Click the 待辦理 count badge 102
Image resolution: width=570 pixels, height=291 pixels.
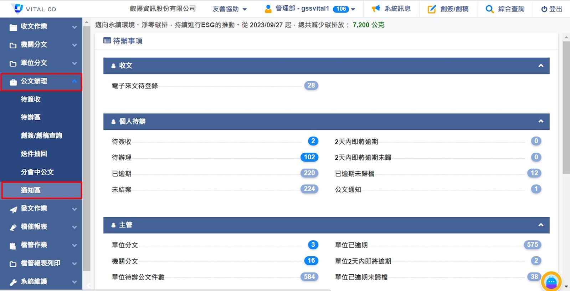[x=309, y=157]
